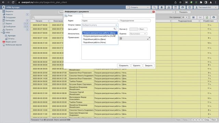The height and width of the screenshot is (123, 219).
Task: Click the service search box inside the dropdown
Action: 99,29
